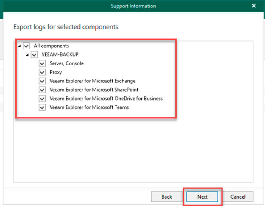Close the Support Information dialog
The image size is (265, 206).
pyautogui.click(x=254, y=6)
